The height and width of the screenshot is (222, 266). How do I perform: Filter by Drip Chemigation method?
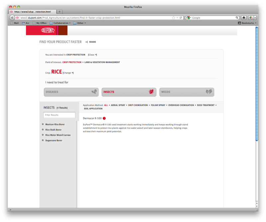138,105
